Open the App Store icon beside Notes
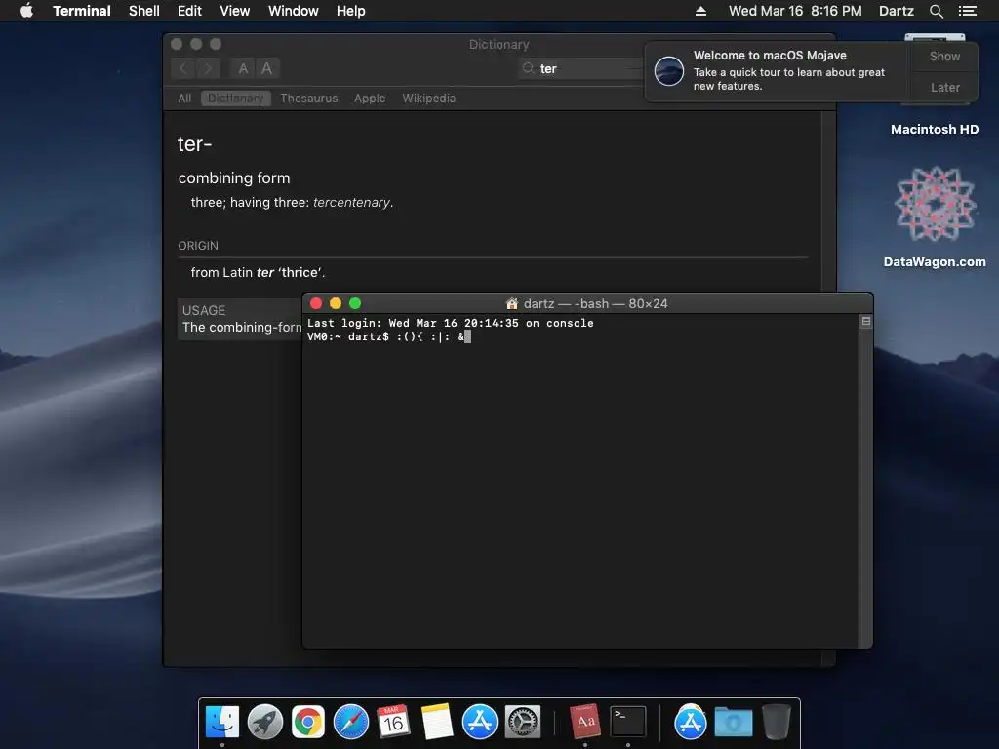The image size is (999, 749). (479, 722)
